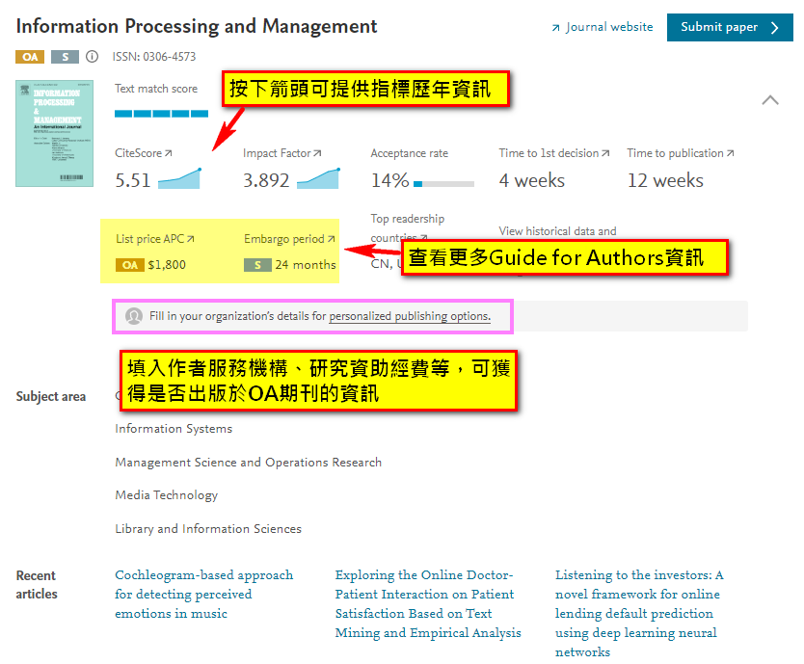Open the journal cover thumbnail
This screenshot has height=664, width=804.
[54, 133]
